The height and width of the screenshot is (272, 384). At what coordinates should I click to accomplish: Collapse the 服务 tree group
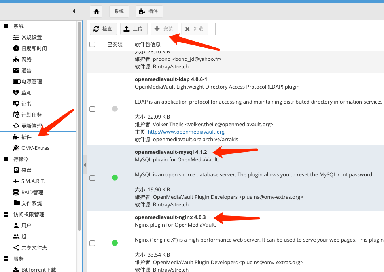click(6, 259)
